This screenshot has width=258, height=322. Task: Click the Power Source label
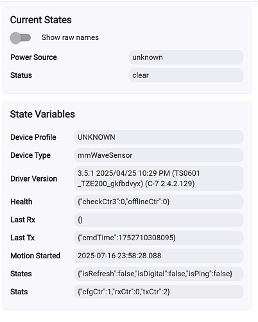pyautogui.click(x=33, y=57)
